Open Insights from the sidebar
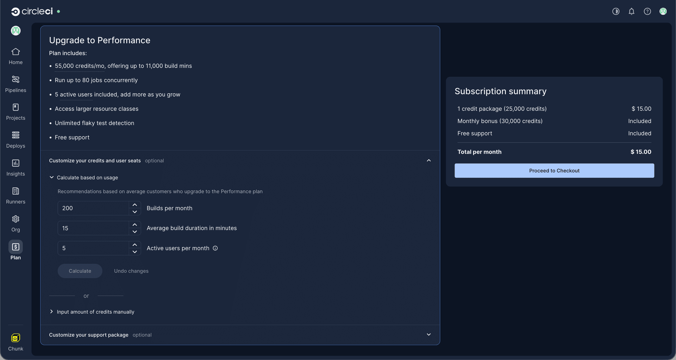This screenshot has width=676, height=360. click(x=15, y=163)
